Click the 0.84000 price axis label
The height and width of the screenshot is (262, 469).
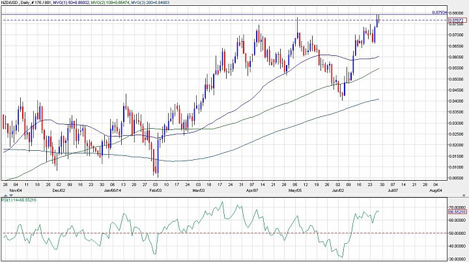click(456, 101)
